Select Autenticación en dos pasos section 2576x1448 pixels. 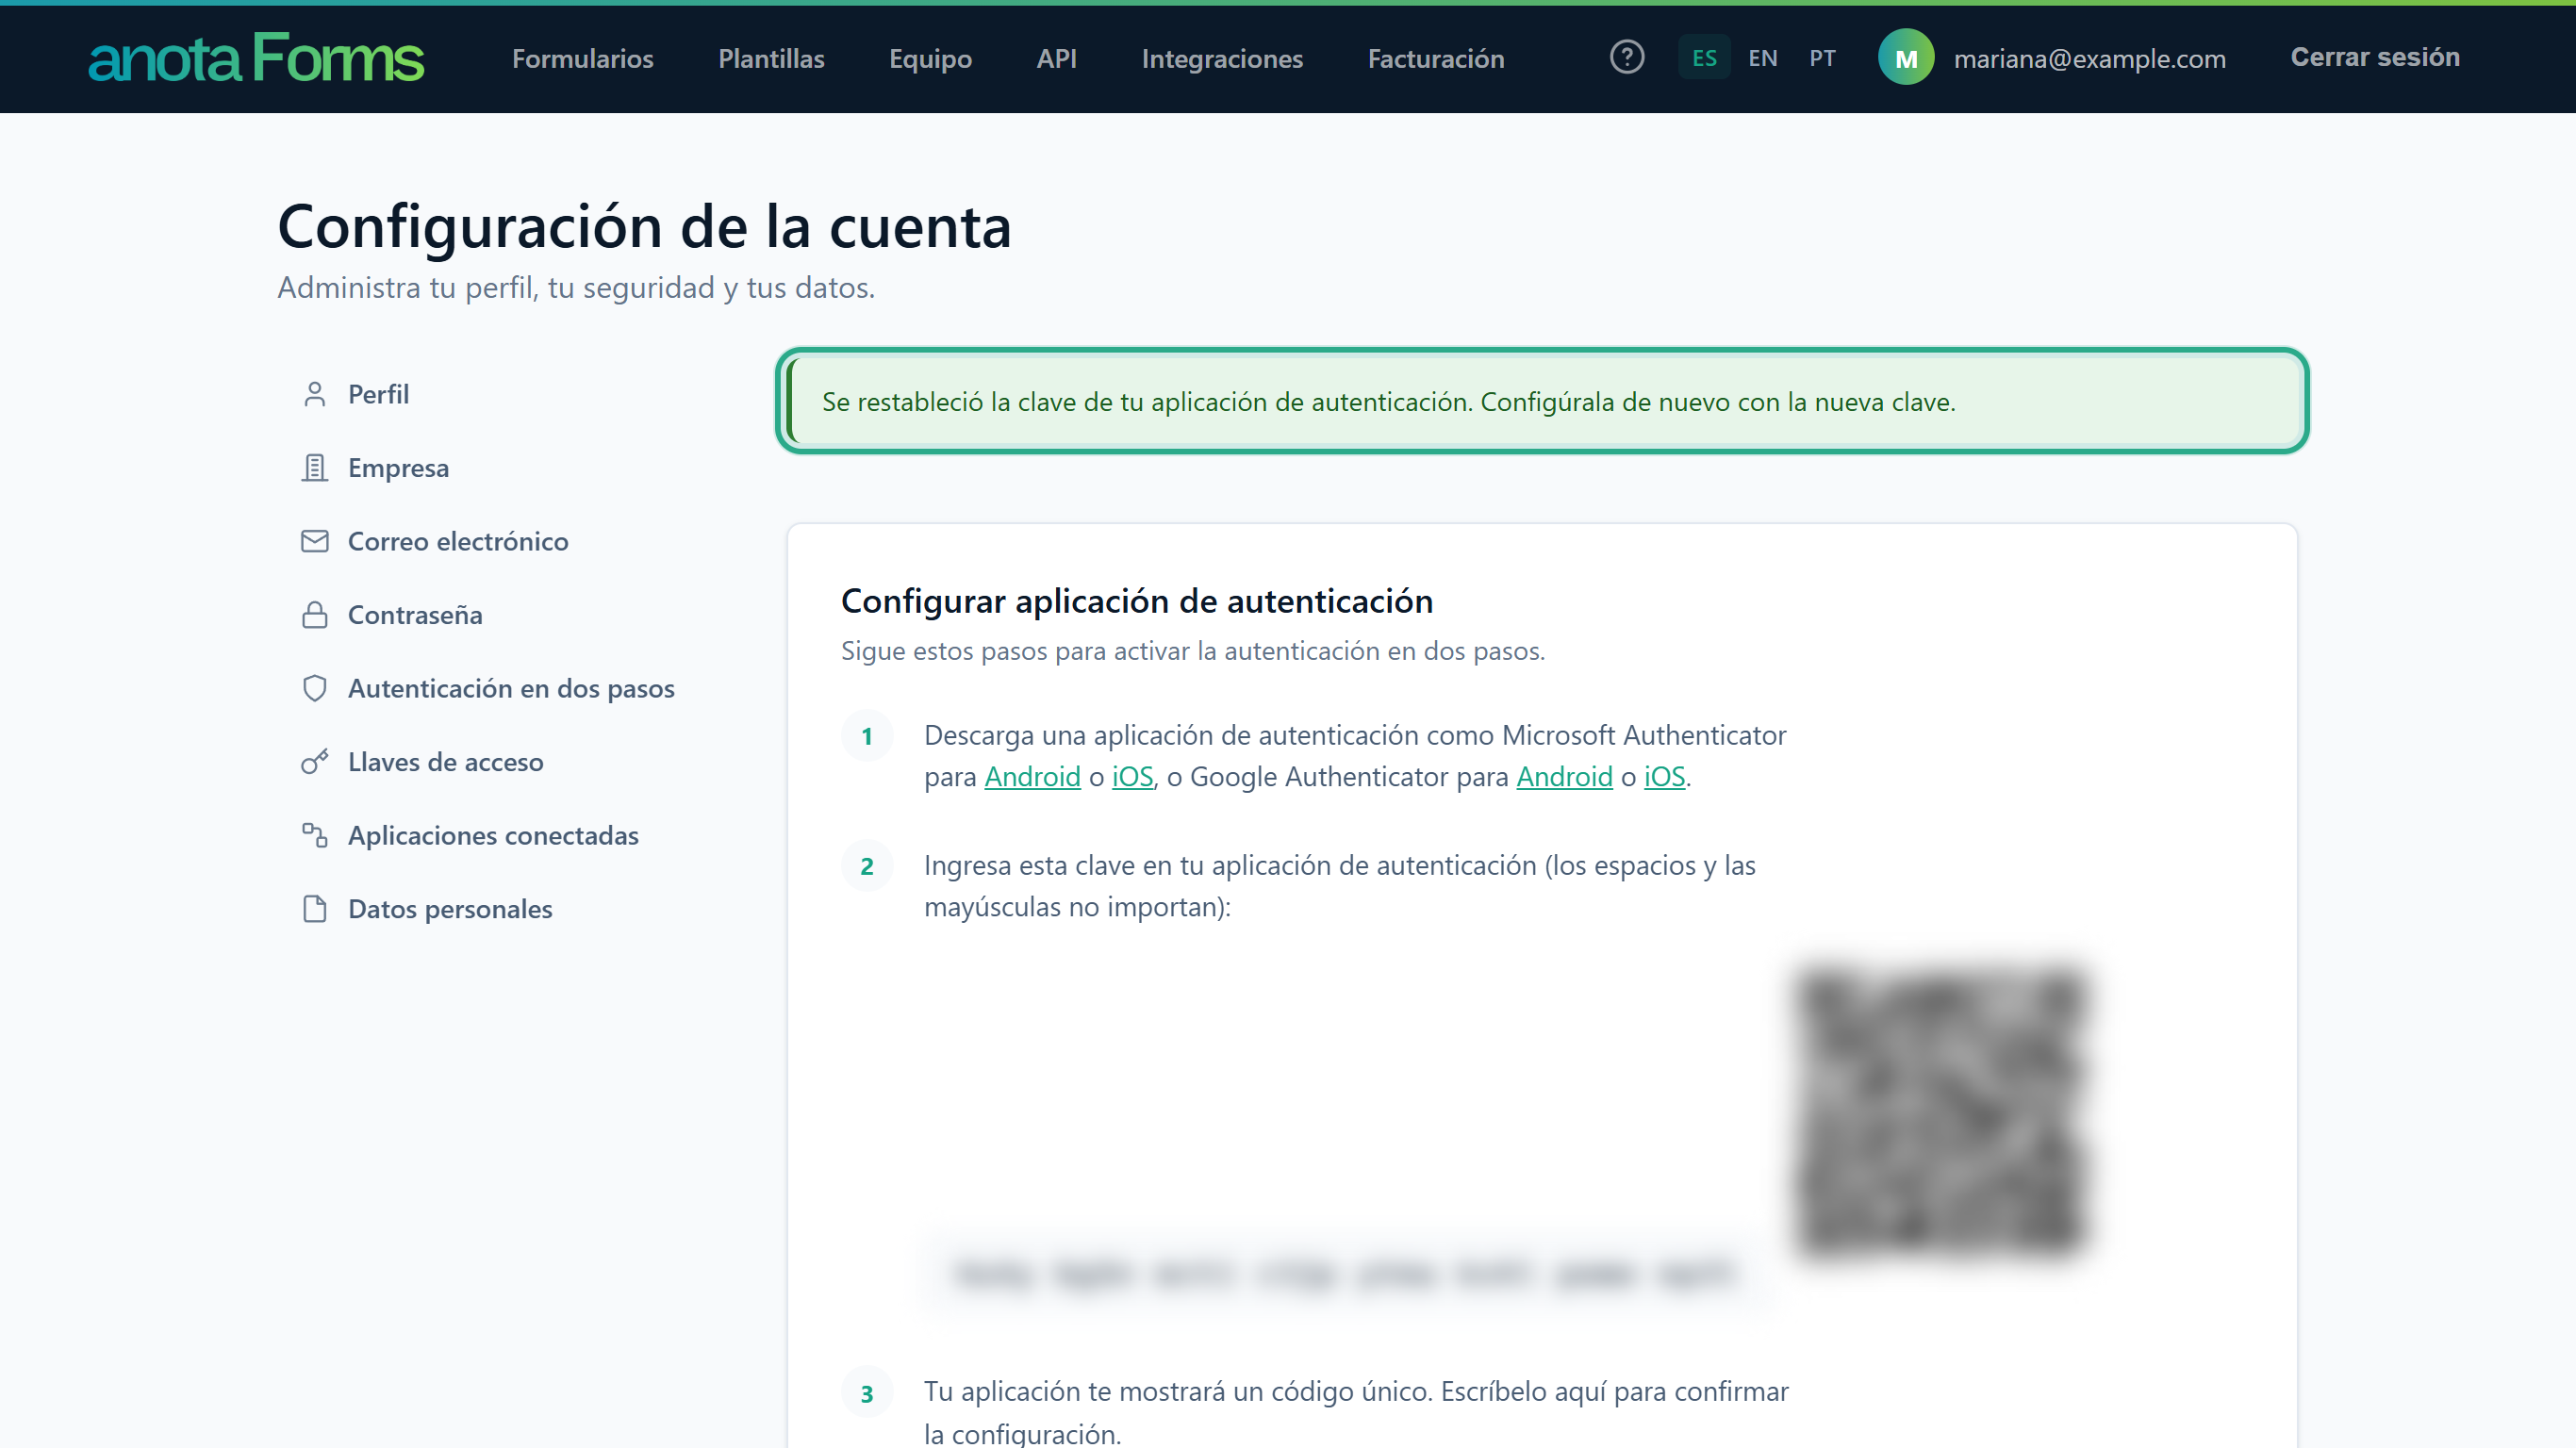click(x=511, y=688)
